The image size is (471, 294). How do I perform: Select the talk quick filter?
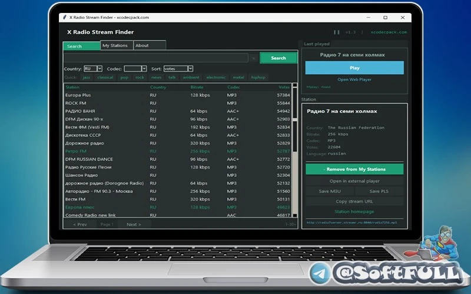[x=172, y=78]
